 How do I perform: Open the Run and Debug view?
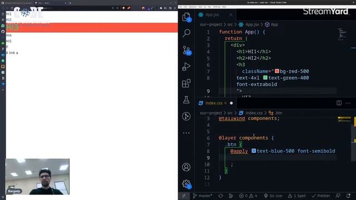[x=186, y=67]
